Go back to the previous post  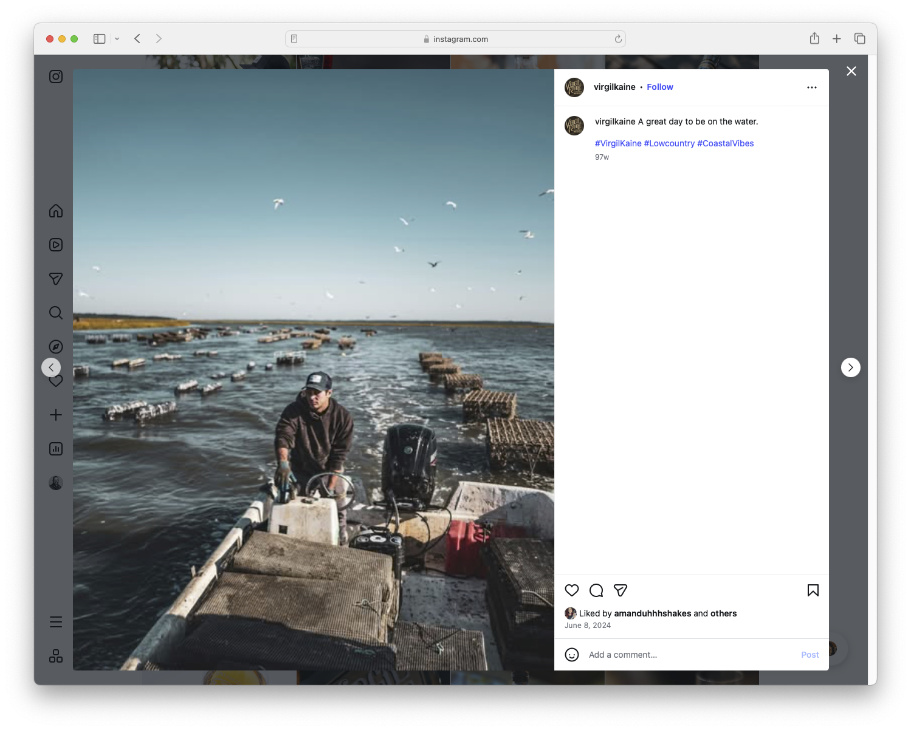51,367
